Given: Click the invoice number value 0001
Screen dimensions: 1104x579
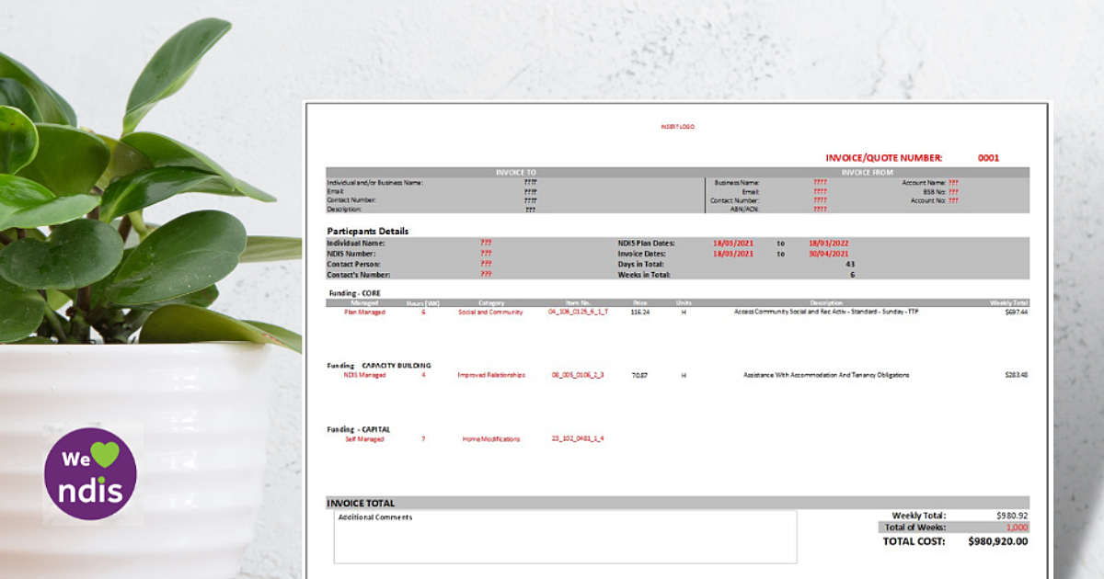Looking at the screenshot, I should click(x=988, y=156).
